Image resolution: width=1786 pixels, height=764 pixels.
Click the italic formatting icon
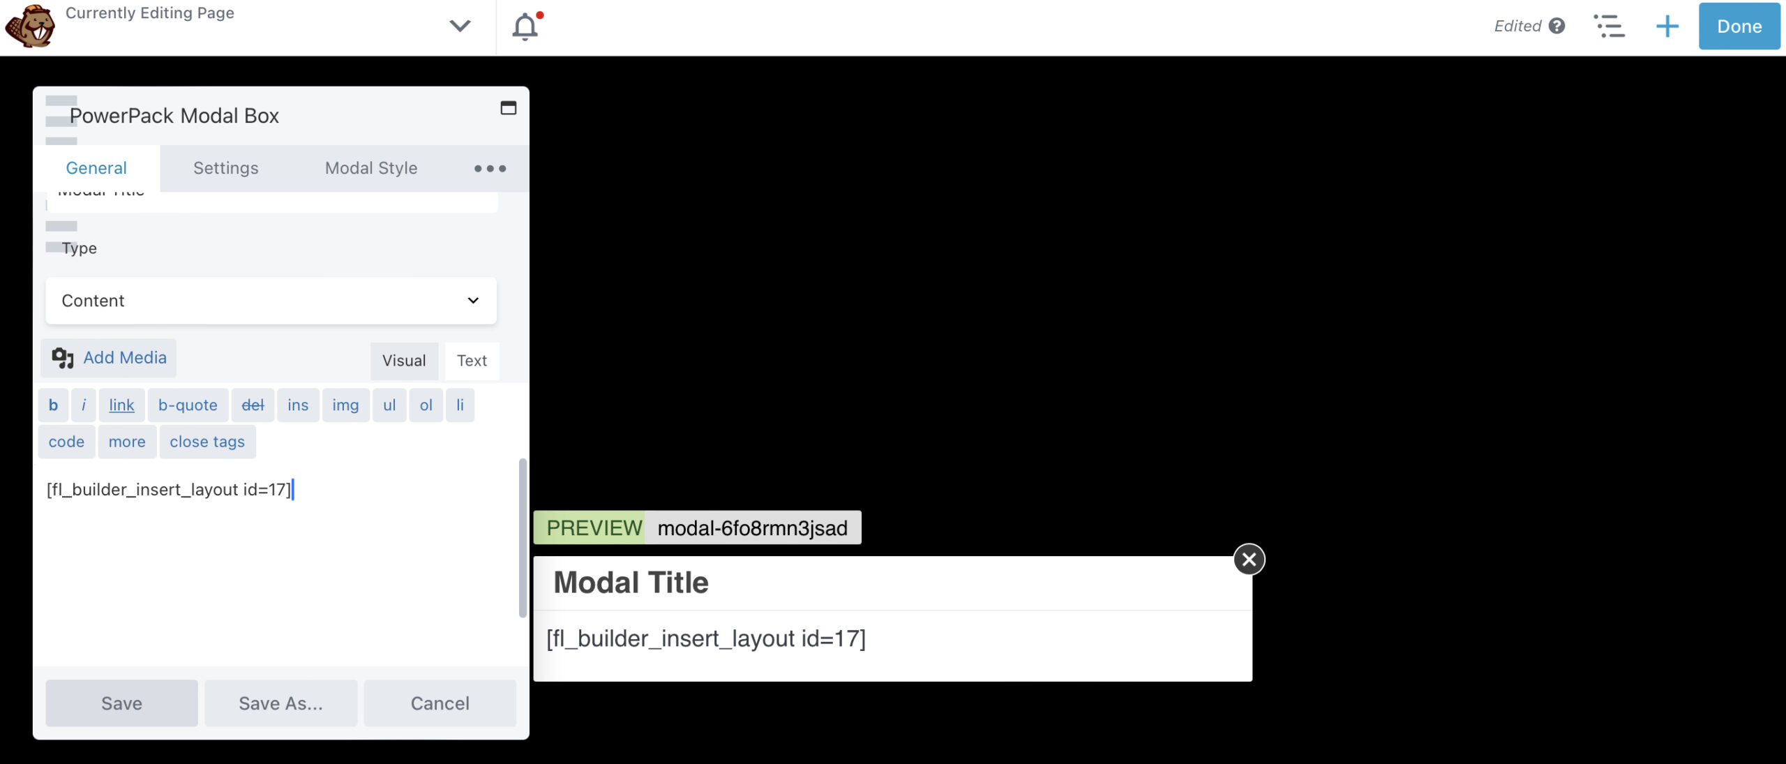point(83,404)
